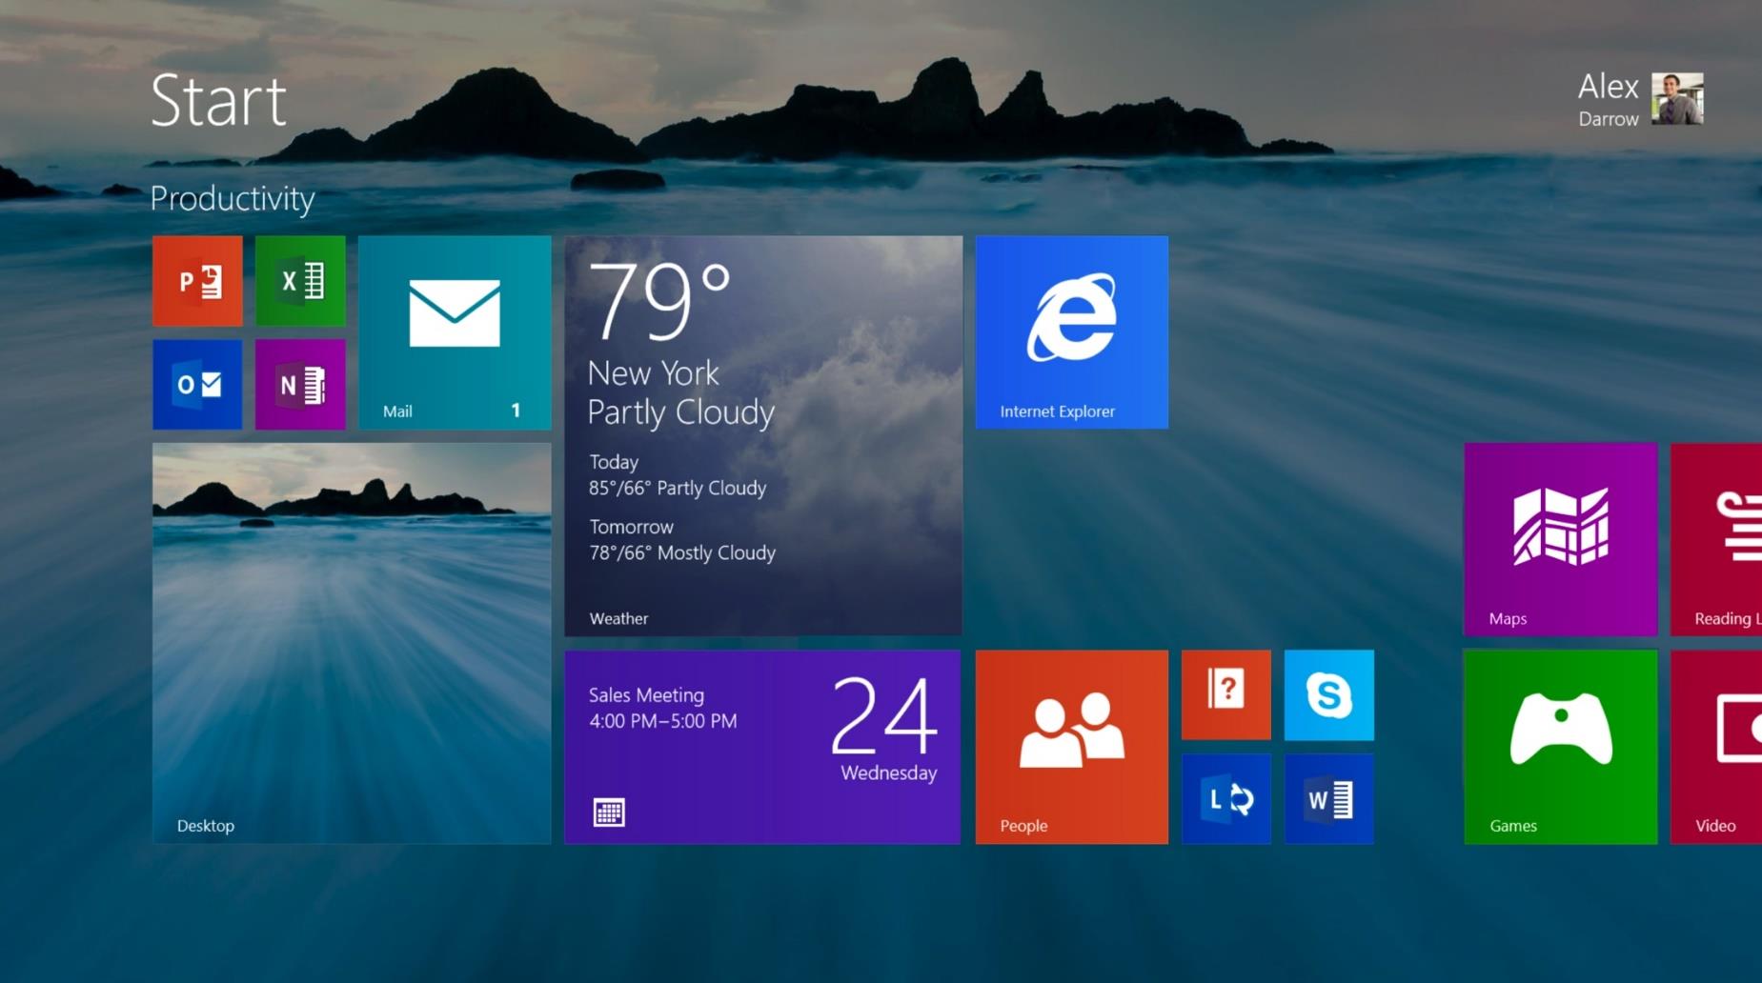Launch the Games tile
The height and width of the screenshot is (983, 1762).
tap(1561, 747)
